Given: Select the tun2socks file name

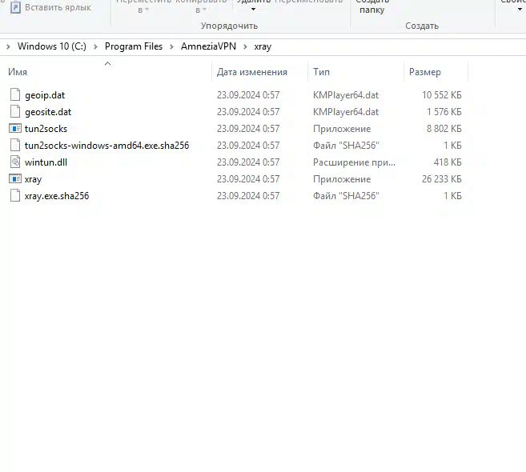Looking at the screenshot, I should pos(46,129).
